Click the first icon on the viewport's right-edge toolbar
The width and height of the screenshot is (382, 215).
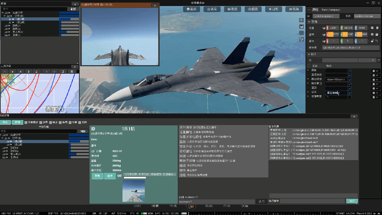pos(301,20)
